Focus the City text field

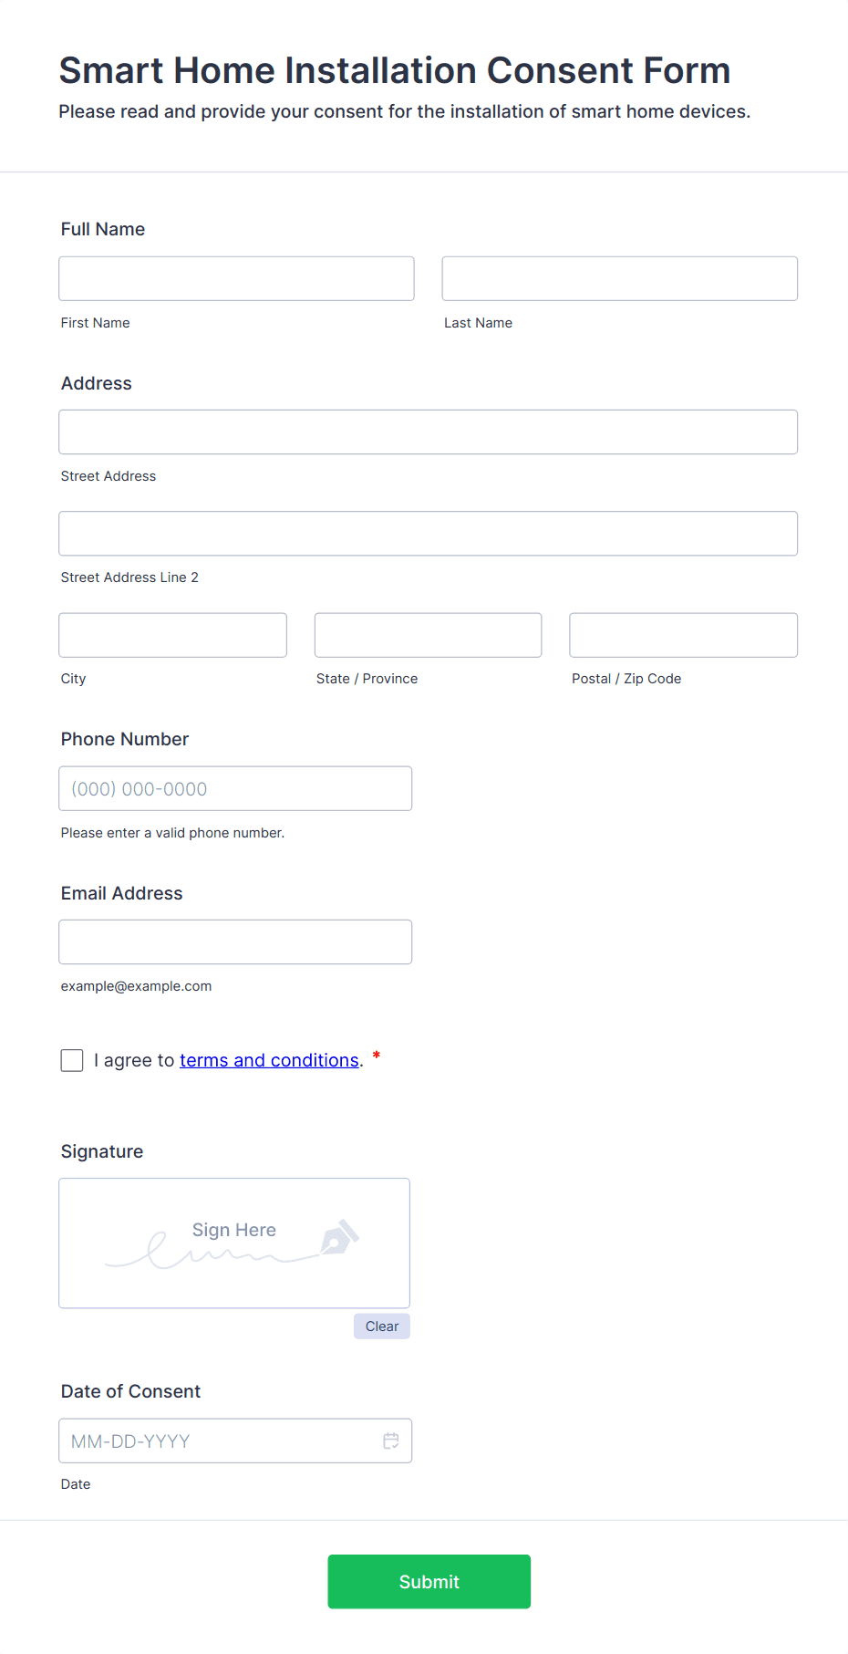click(x=172, y=635)
